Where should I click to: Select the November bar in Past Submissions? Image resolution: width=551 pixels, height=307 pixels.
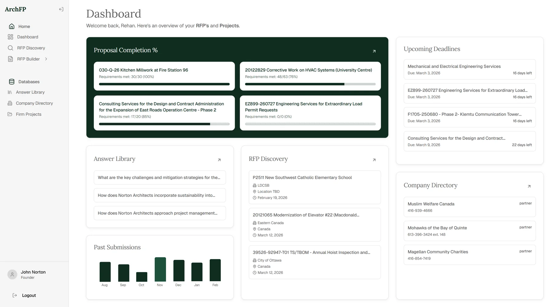click(x=160, y=269)
